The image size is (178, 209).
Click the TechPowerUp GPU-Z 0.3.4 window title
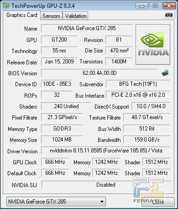43,6
